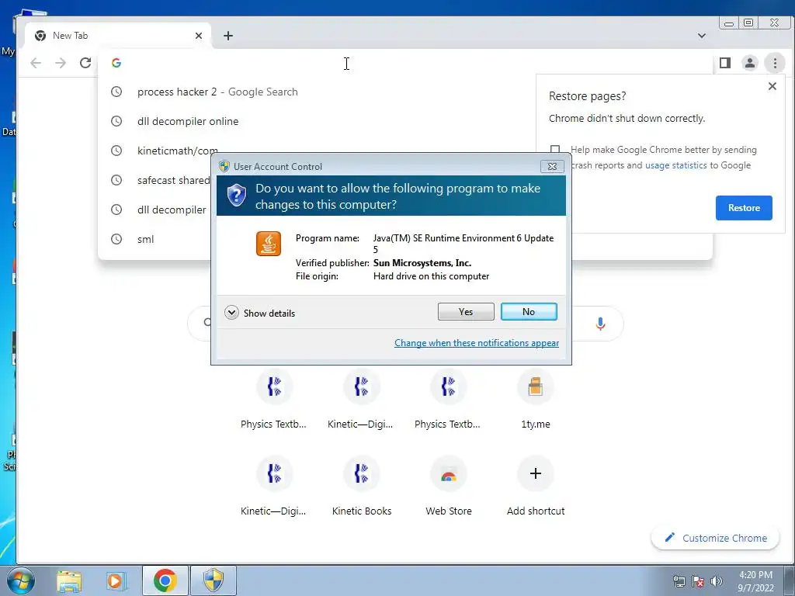795x596 pixels.
Task: Open Windows Explorer from the taskbar
Action: pyautogui.click(x=69, y=580)
